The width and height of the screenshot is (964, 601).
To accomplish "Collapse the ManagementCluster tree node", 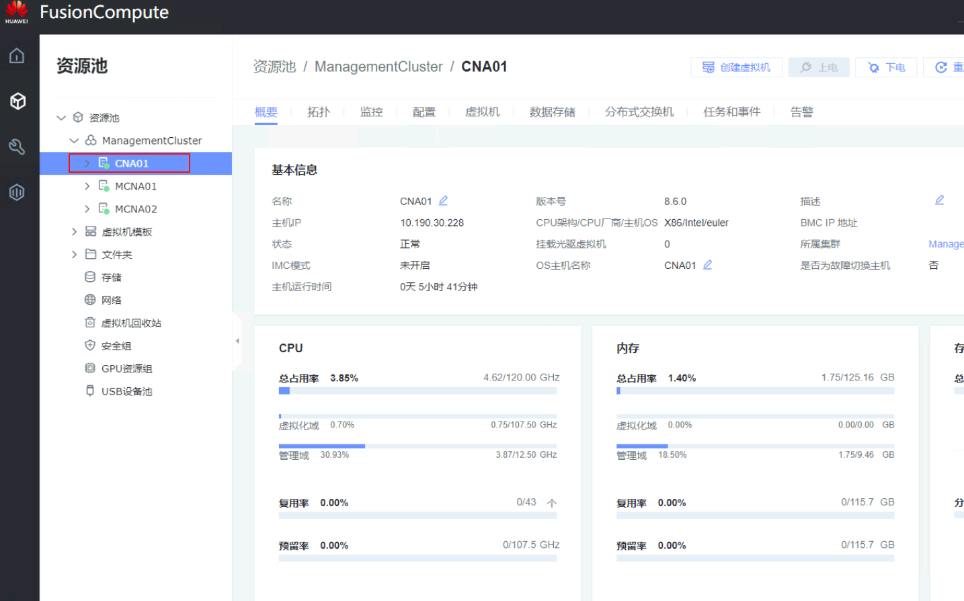I will (x=74, y=141).
